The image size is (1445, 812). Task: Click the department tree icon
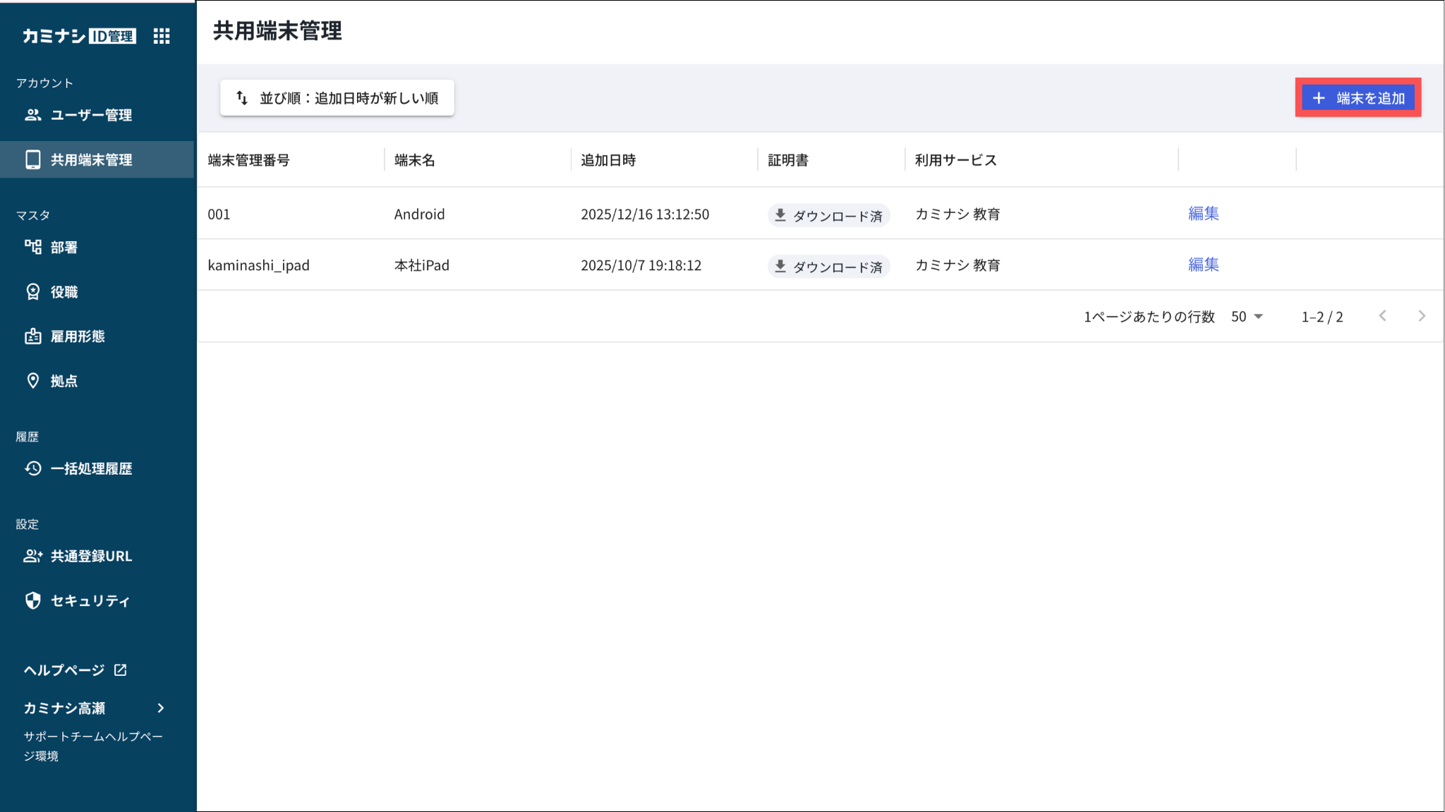[x=32, y=247]
